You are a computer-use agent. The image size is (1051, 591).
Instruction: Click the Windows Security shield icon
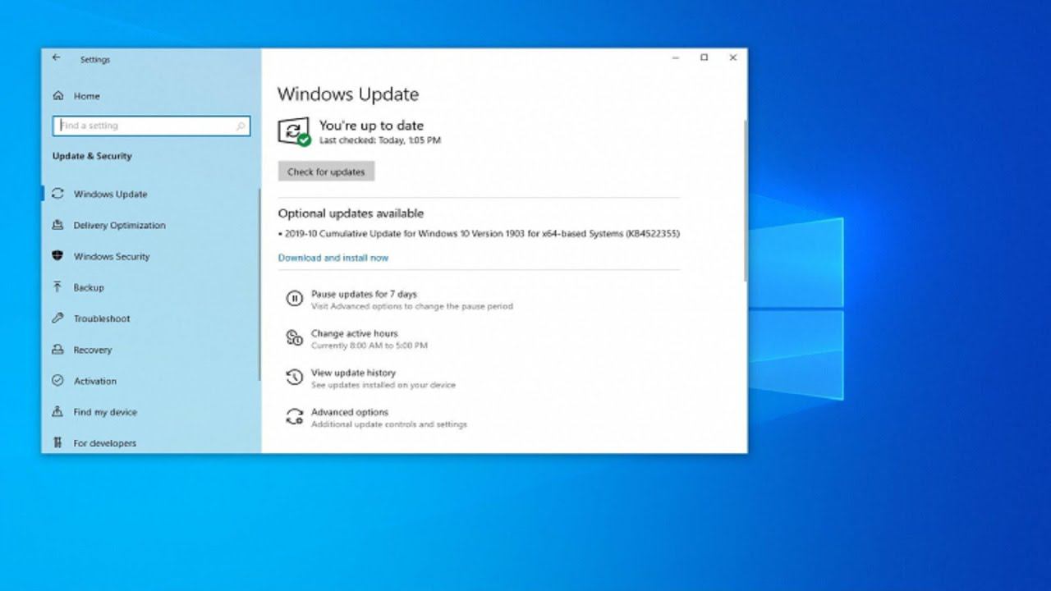tap(57, 256)
